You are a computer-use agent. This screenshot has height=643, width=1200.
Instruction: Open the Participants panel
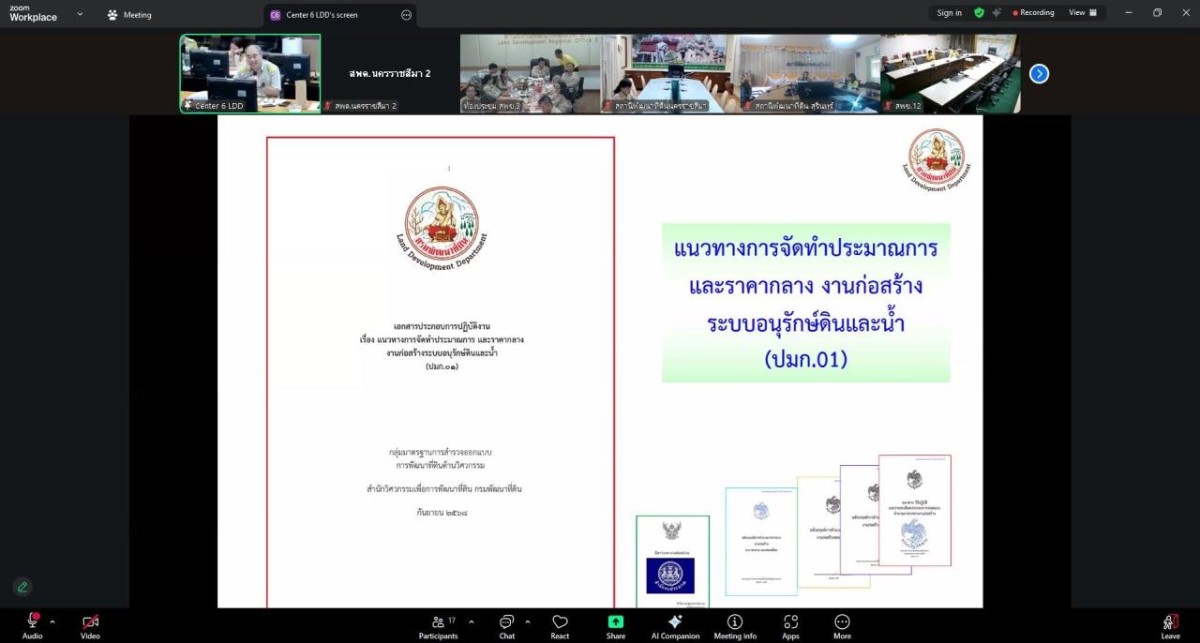pyautogui.click(x=438, y=626)
